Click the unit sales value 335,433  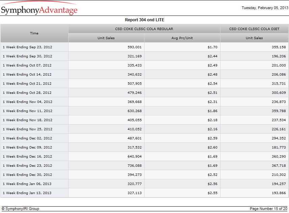point(135,65)
